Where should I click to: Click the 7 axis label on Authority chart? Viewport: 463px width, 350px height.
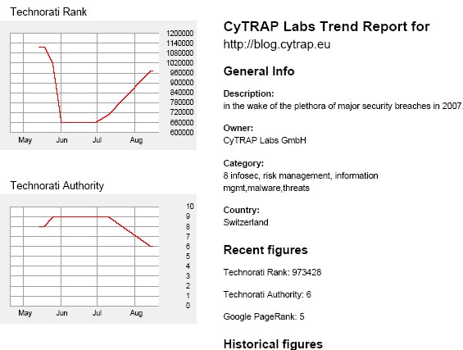click(188, 237)
